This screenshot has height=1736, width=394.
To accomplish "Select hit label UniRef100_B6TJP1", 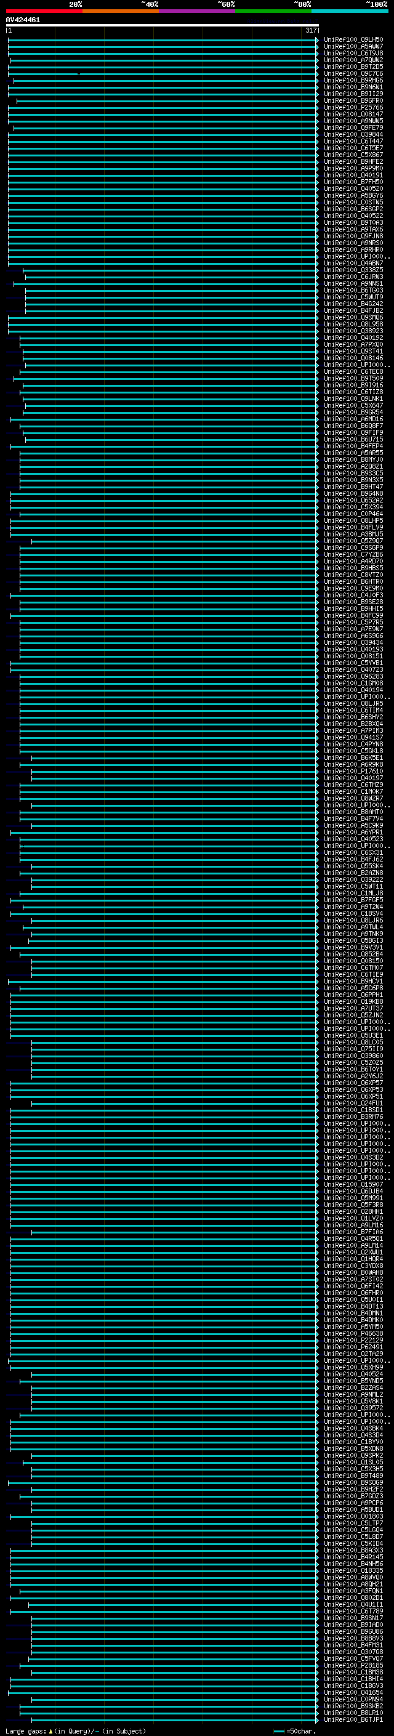I will click(353, 1720).
